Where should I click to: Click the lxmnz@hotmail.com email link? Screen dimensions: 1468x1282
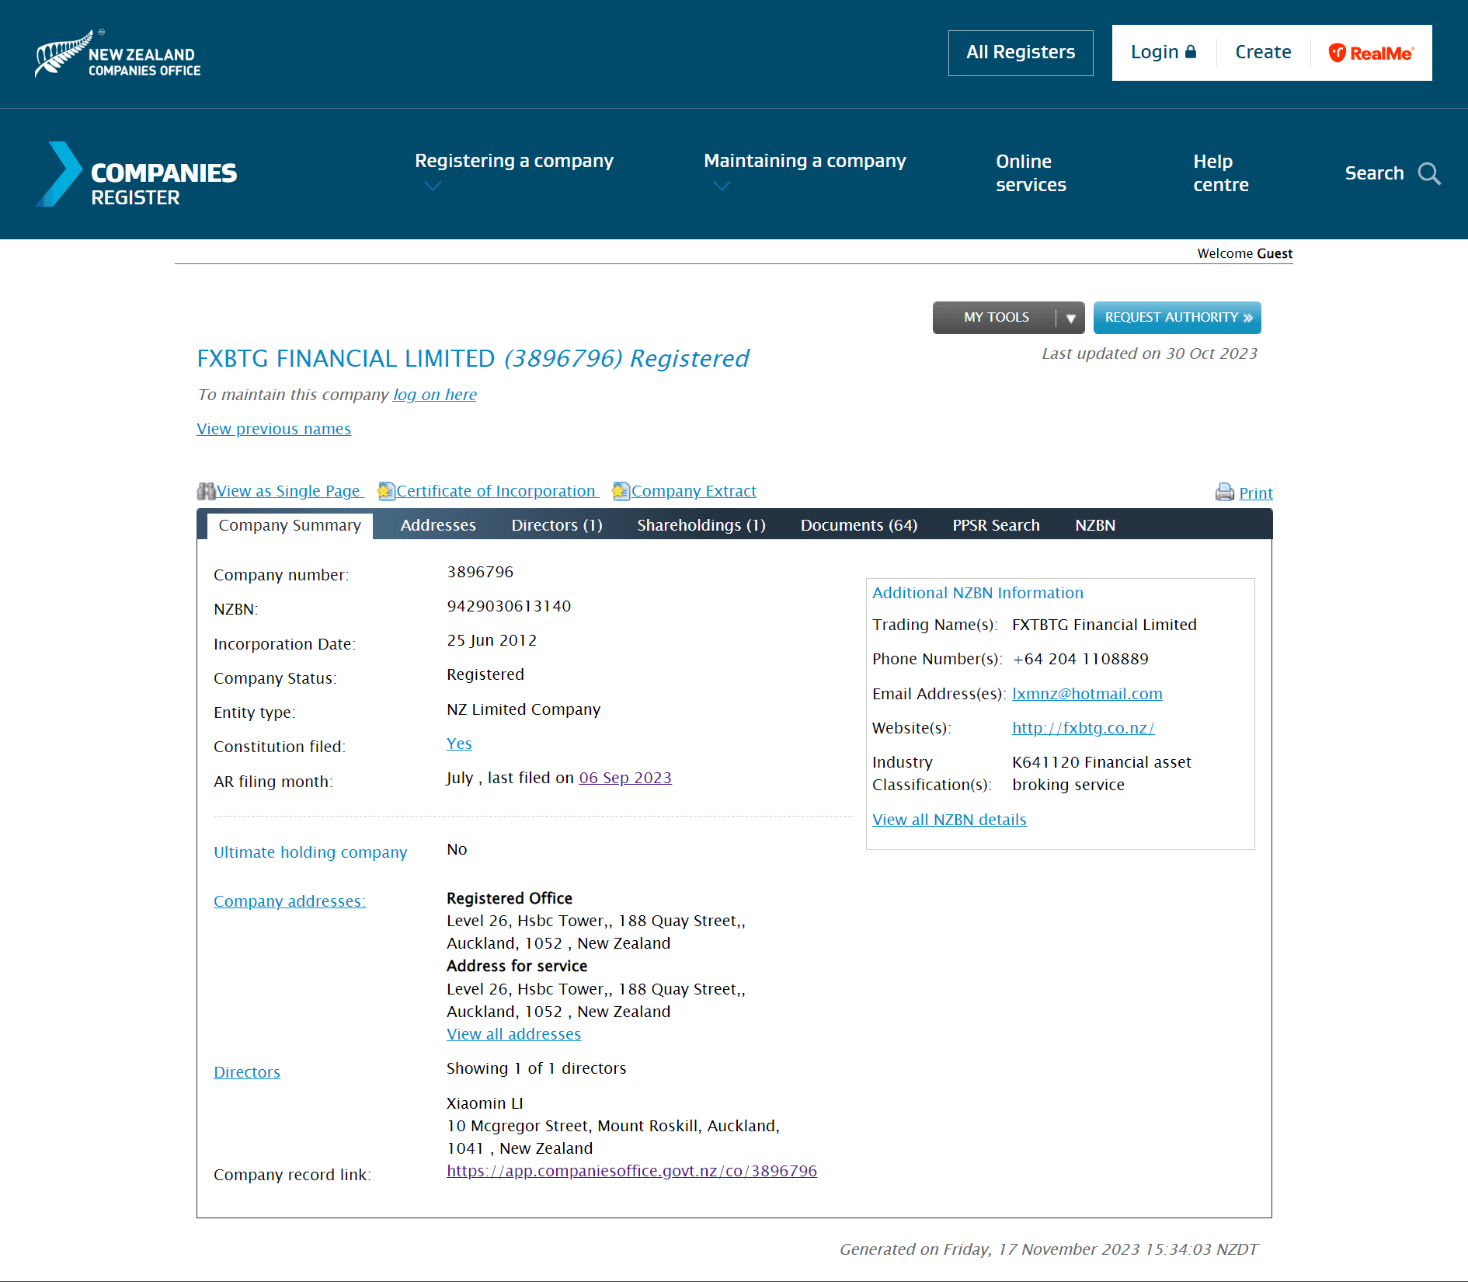tap(1087, 694)
